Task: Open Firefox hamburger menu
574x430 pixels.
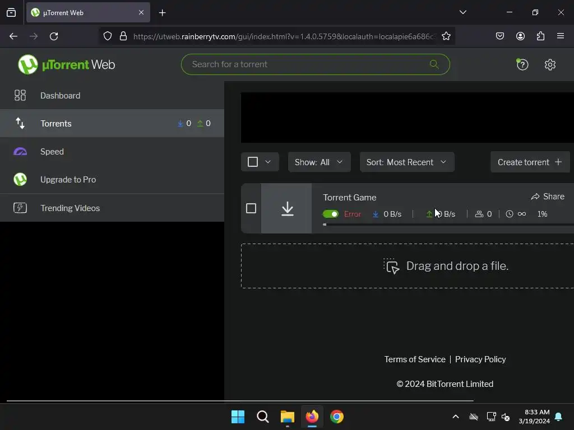Action: [x=560, y=36]
